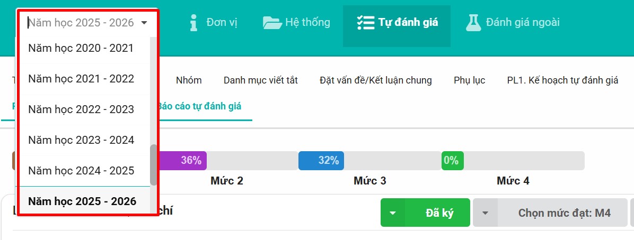Select highlighted Năm học 2025 - 2026 option
Viewport: 634px width, 240px height.
(x=82, y=201)
